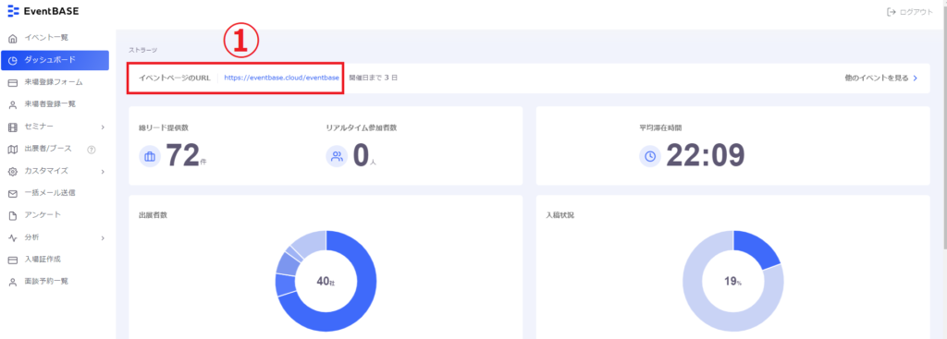Click the 19% center of submission donut

pyautogui.click(x=733, y=282)
